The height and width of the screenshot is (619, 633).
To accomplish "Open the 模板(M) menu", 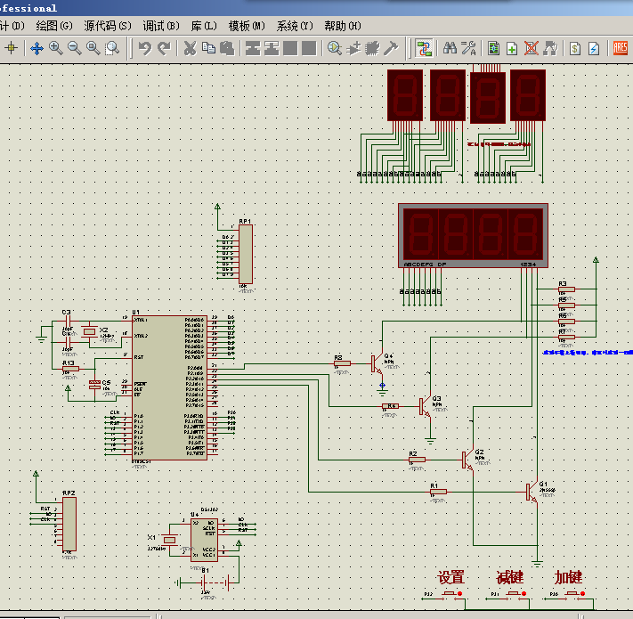I will (x=247, y=26).
